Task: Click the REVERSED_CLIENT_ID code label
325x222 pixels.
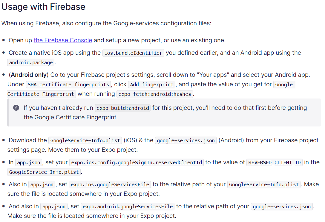Action: click(x=275, y=163)
